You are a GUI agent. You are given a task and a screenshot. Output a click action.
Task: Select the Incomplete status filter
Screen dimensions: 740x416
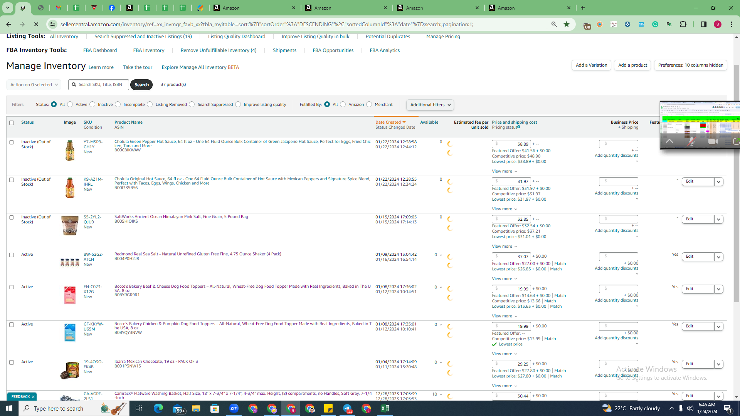[x=118, y=104]
